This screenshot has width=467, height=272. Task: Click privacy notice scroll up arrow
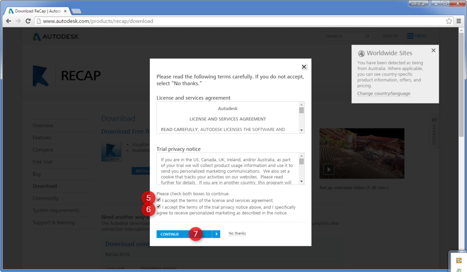[x=301, y=156]
